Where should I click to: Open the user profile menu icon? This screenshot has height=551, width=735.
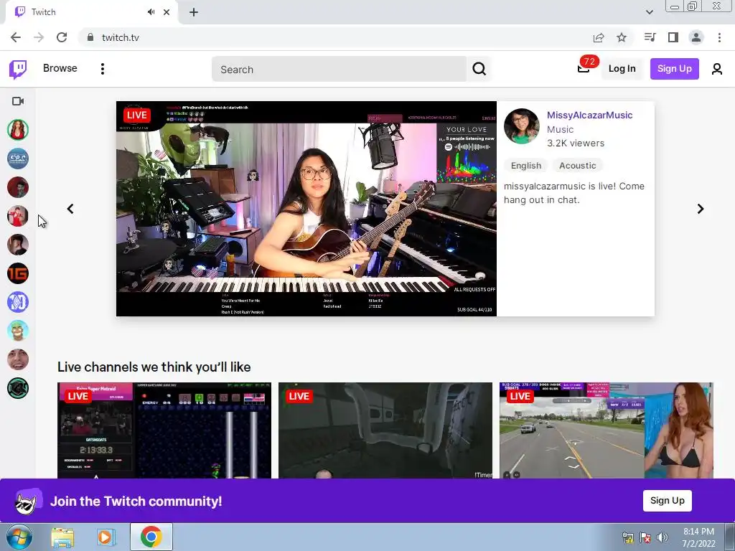tap(717, 70)
